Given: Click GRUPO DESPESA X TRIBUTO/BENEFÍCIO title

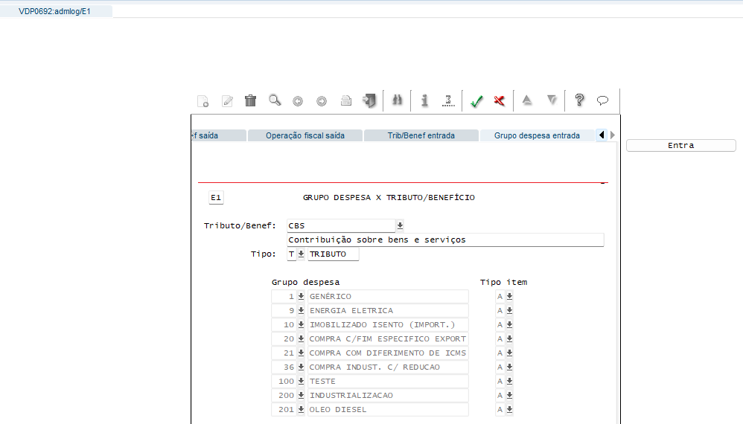Looking at the screenshot, I should (x=389, y=197).
